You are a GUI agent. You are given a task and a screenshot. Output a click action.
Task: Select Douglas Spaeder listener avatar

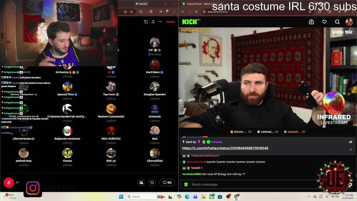click(155, 87)
